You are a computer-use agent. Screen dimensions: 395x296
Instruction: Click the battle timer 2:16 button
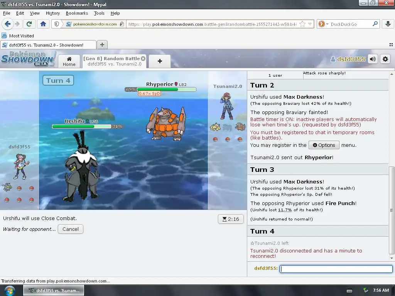tap(231, 219)
